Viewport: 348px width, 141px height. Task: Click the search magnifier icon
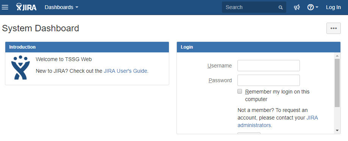click(x=281, y=8)
